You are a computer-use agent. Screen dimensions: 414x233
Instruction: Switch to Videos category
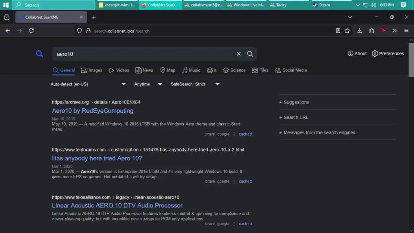119,70
